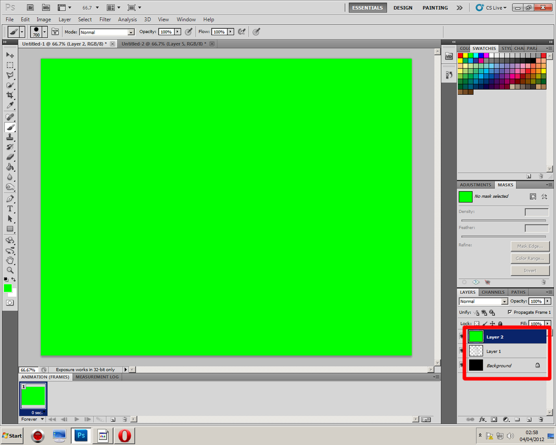Image resolution: width=556 pixels, height=445 pixels.
Task: Hide the Background layer eye icon
Action: (462, 365)
